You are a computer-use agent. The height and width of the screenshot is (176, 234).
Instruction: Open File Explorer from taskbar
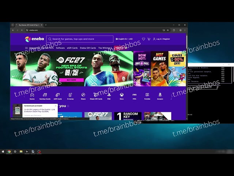tap(21, 151)
